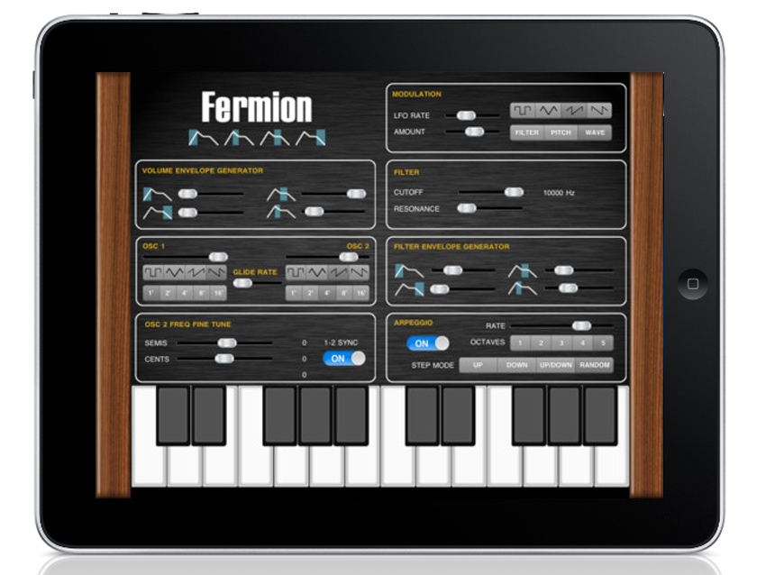Click the RESONANCE slider handle

[467, 208]
